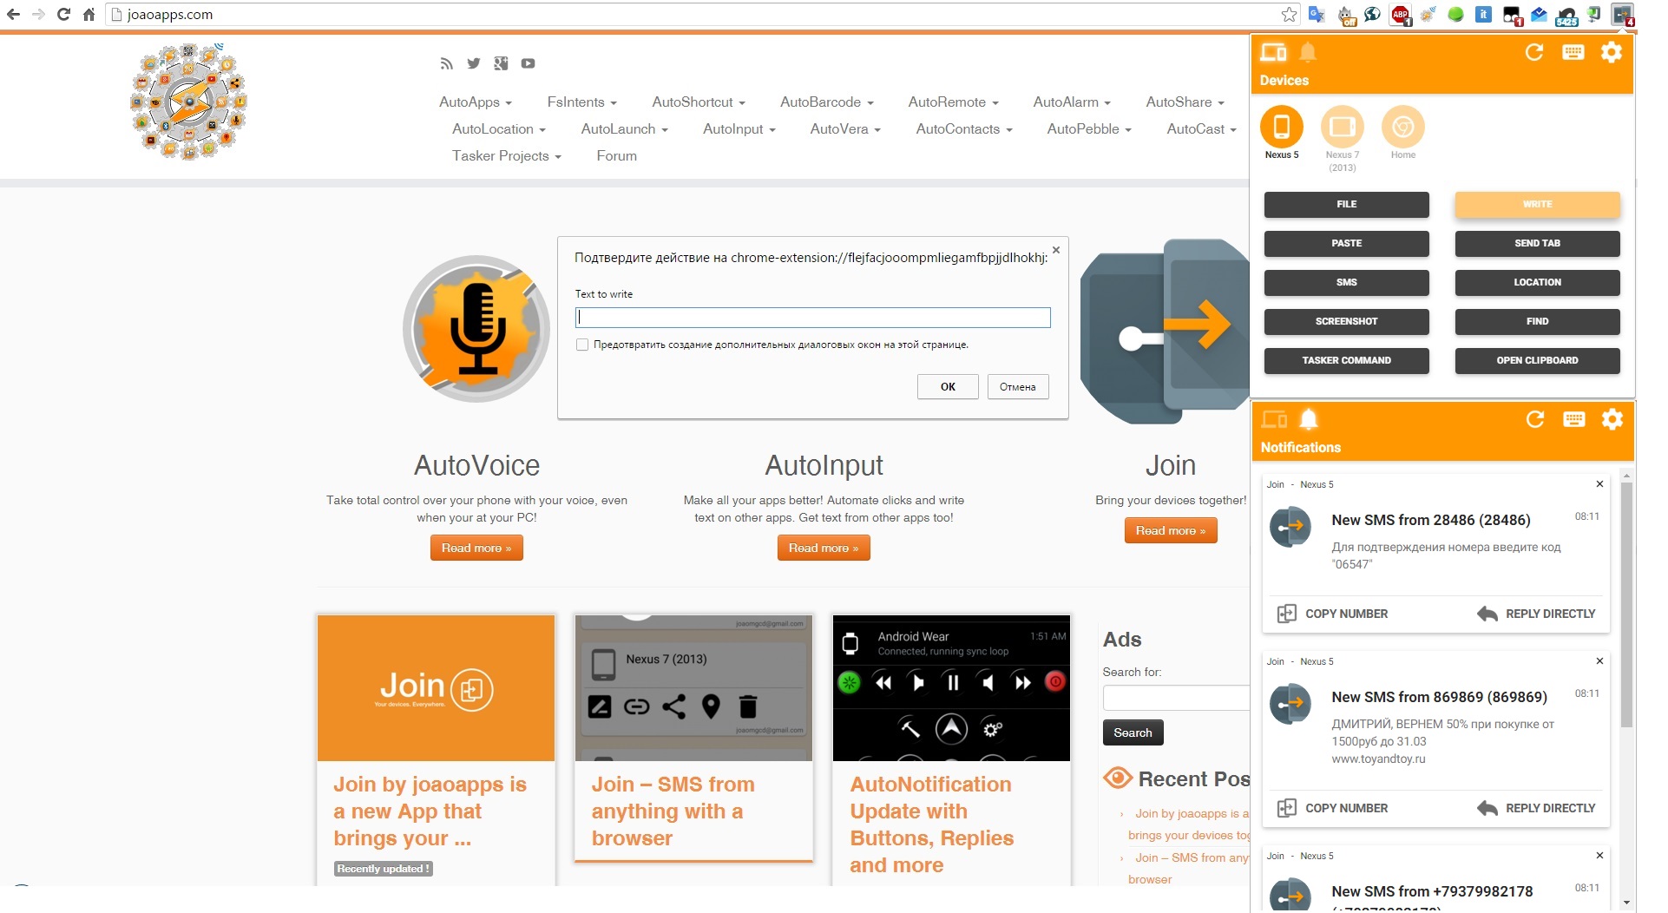Expand the AutoAlarm menu

coord(1072,102)
